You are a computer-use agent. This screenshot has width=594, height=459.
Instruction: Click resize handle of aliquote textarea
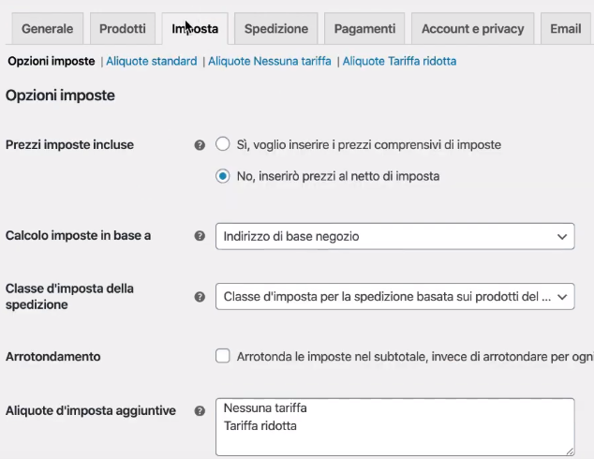(570, 452)
